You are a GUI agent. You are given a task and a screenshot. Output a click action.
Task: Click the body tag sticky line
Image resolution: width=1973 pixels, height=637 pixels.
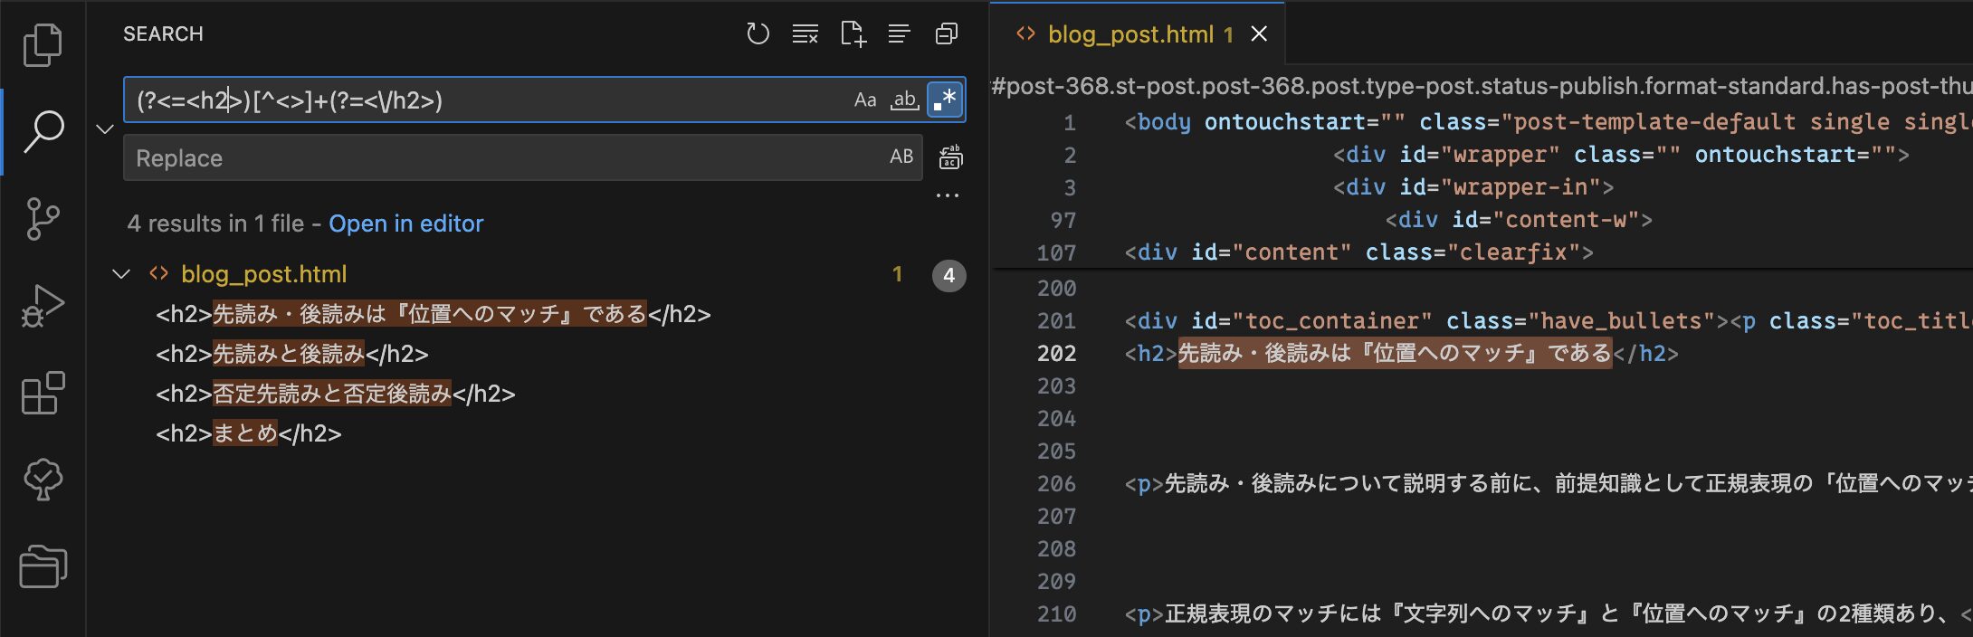tap(1548, 122)
